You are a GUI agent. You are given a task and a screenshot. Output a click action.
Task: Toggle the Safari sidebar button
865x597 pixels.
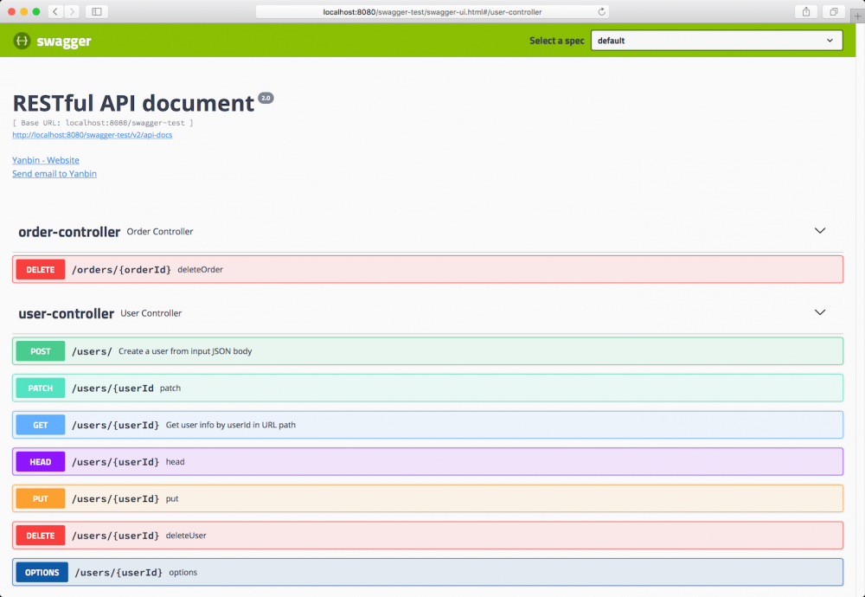97,11
